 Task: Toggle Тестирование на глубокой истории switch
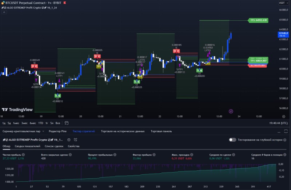coord(232,140)
